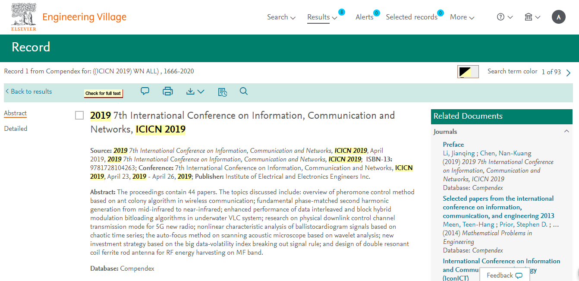This screenshot has height=281, width=579.
Task: Go to the next record arrow beside '1 of 93'
Action: pyautogui.click(x=568, y=73)
